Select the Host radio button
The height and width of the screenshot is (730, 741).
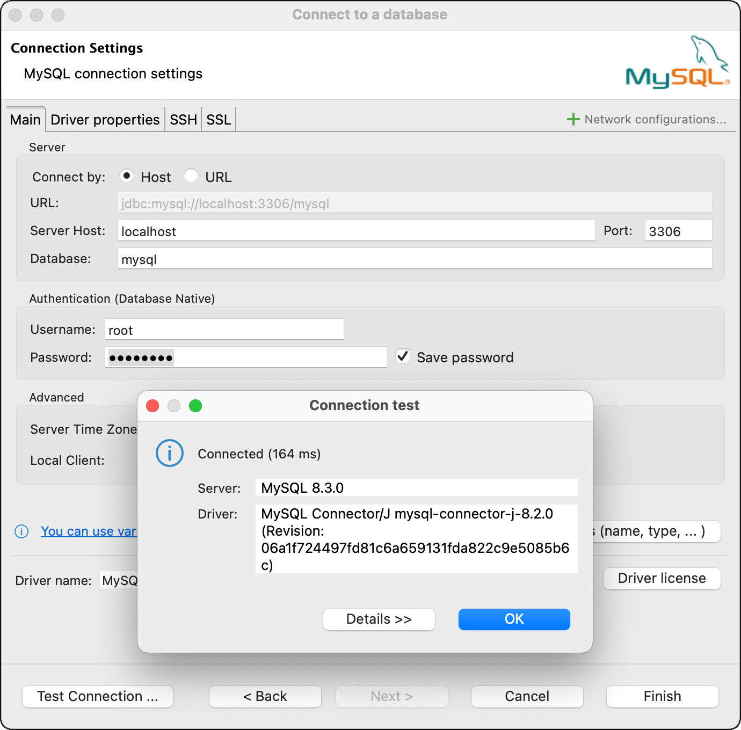click(127, 176)
